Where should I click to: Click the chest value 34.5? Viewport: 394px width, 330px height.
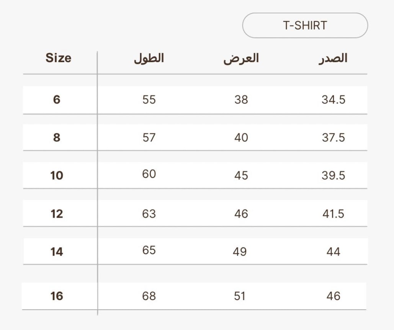(334, 100)
